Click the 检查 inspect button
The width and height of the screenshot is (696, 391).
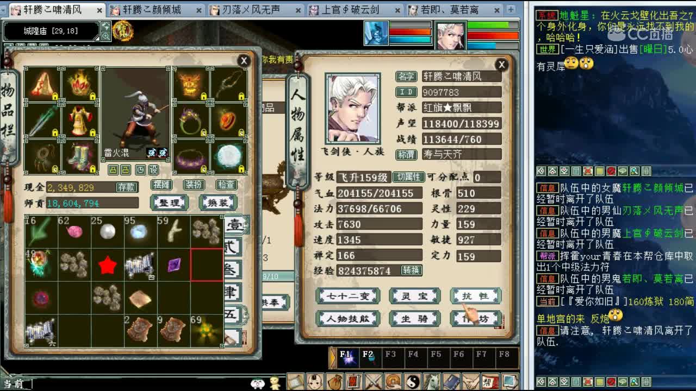pos(227,185)
